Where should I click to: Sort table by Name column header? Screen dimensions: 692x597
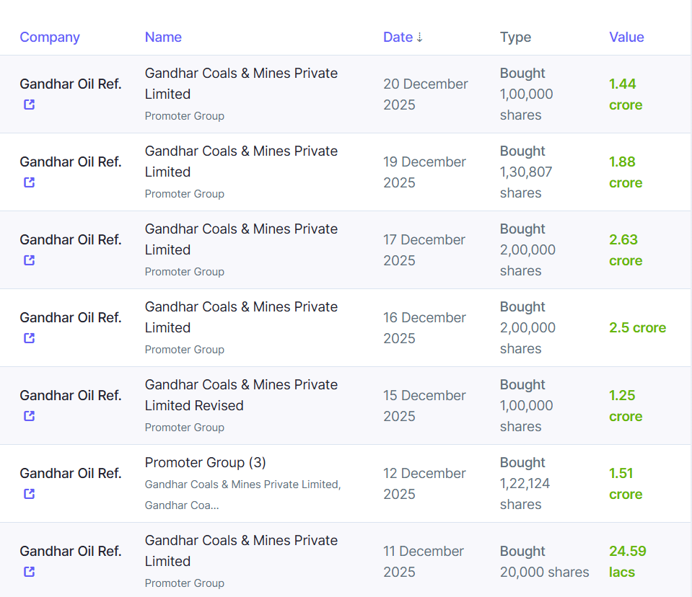(x=163, y=37)
